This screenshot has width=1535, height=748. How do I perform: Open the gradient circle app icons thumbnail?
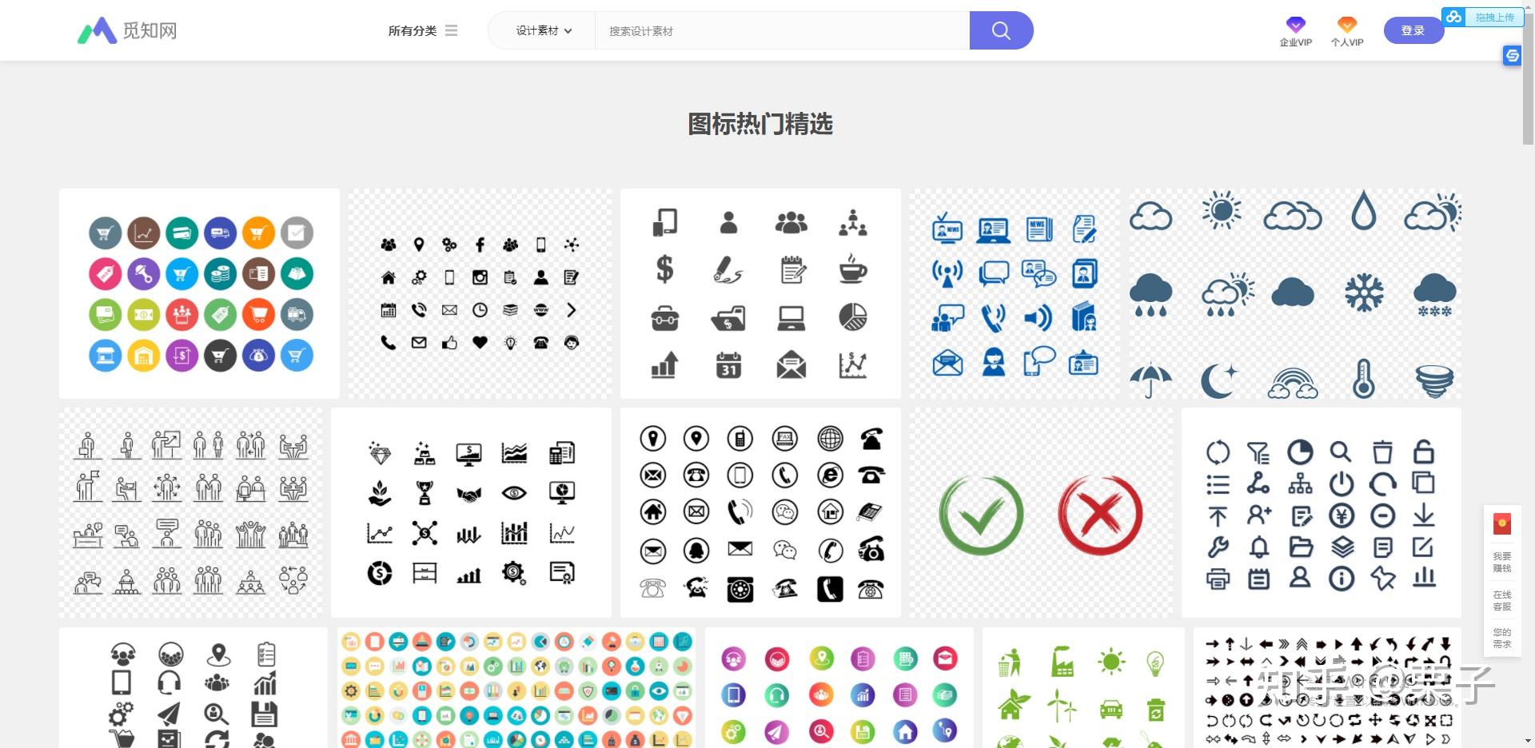[839, 687]
